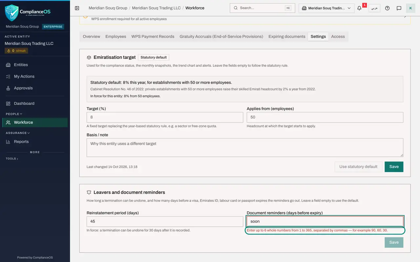420x262 pixels.
Task: Click the Applies from (employees) field
Action: pyautogui.click(x=325, y=117)
